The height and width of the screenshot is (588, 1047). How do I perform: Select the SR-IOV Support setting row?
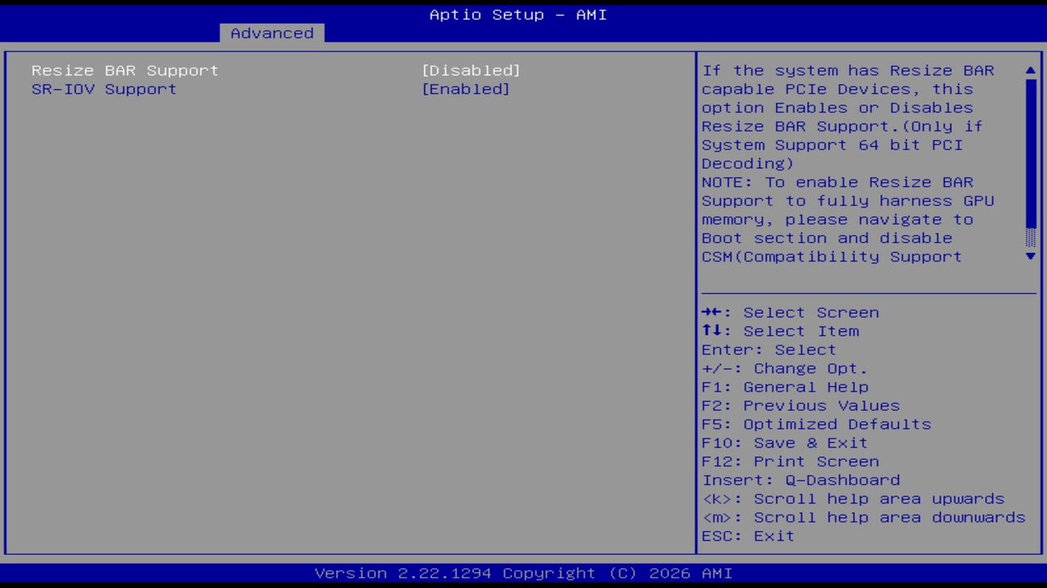pyautogui.click(x=104, y=89)
